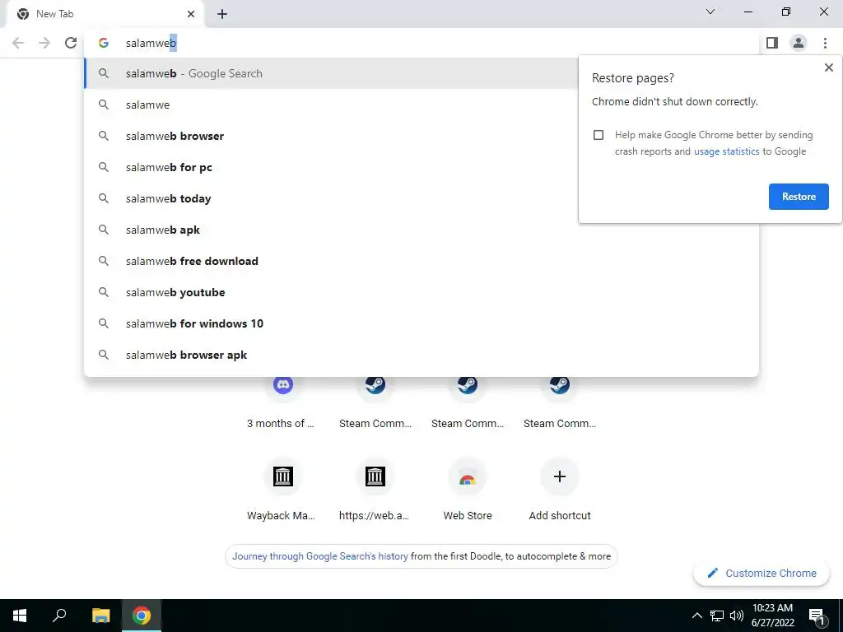Open the '3 months of ...' Discord shortcut
Viewport: 843px width, 632px height.
tap(283, 400)
